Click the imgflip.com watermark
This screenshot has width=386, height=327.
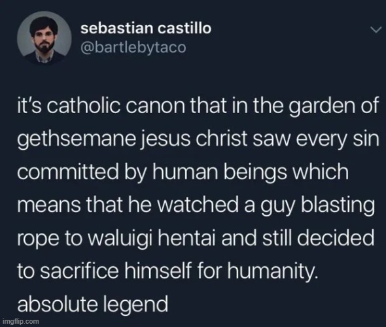(x=20, y=321)
